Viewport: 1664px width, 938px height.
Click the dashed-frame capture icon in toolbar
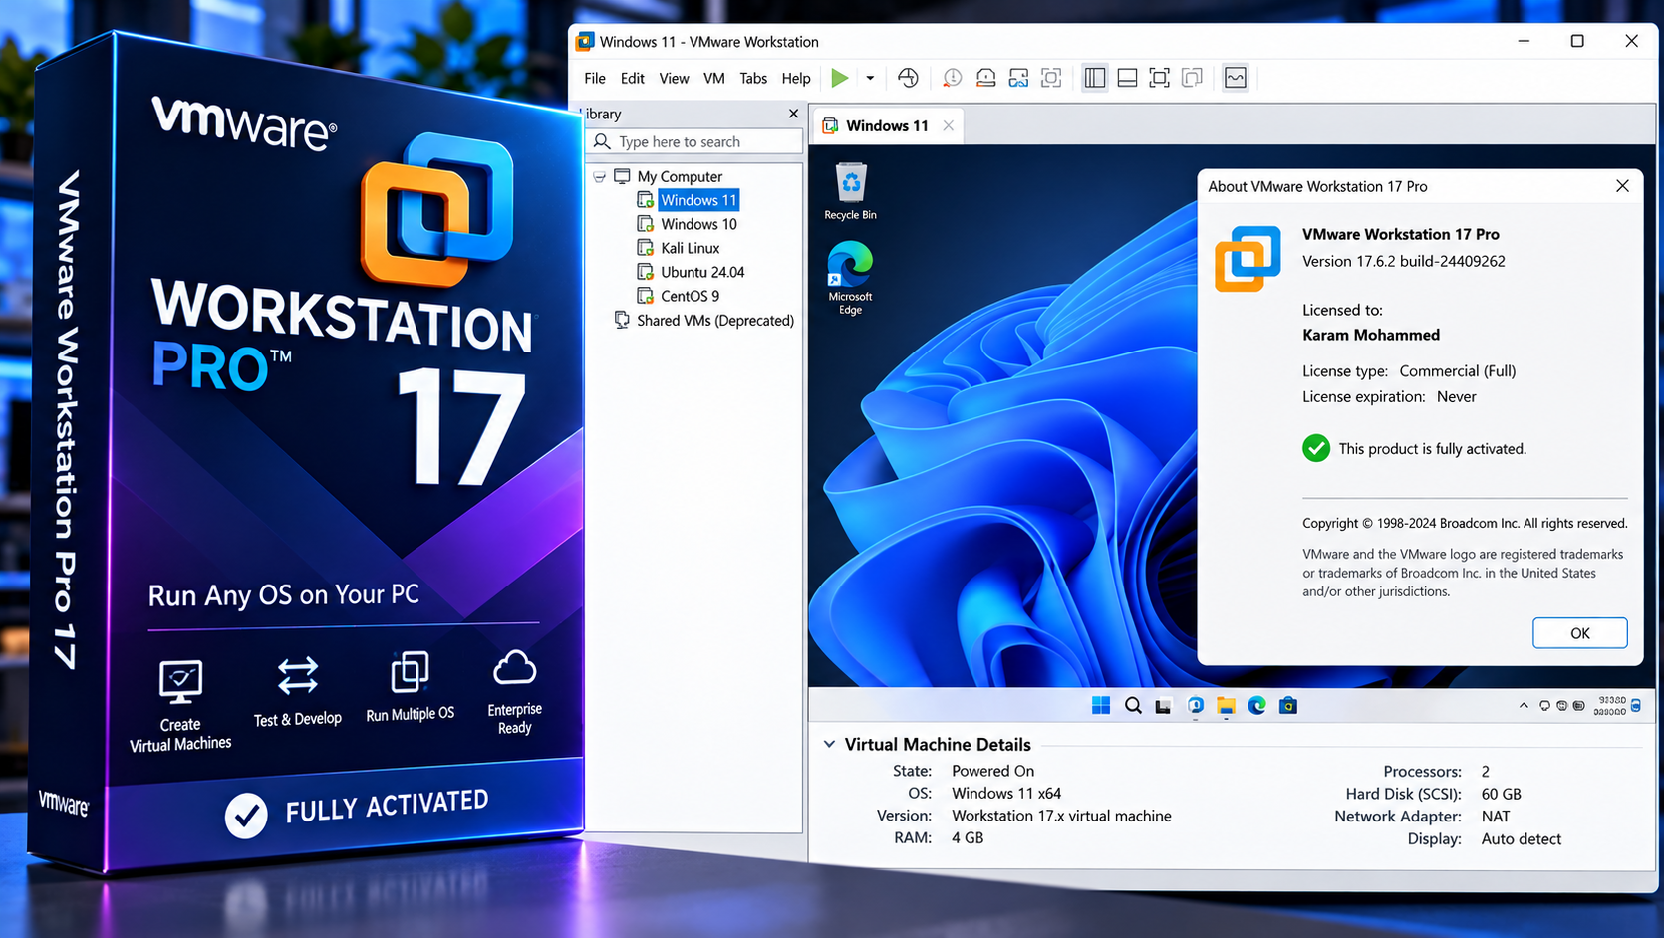tap(1051, 78)
